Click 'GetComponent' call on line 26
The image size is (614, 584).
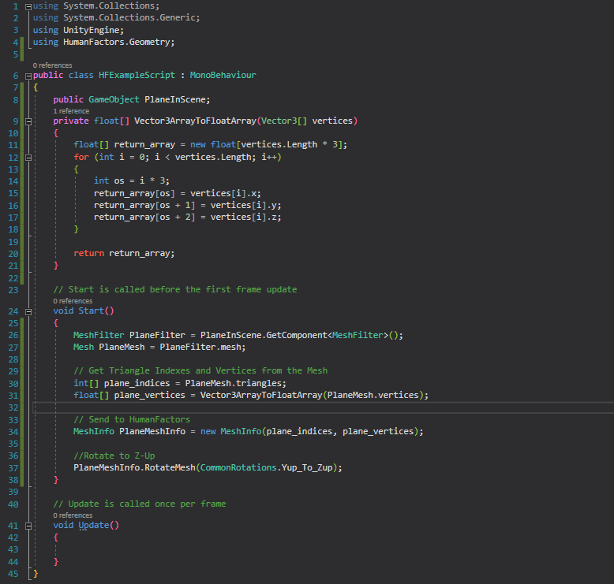click(297, 335)
